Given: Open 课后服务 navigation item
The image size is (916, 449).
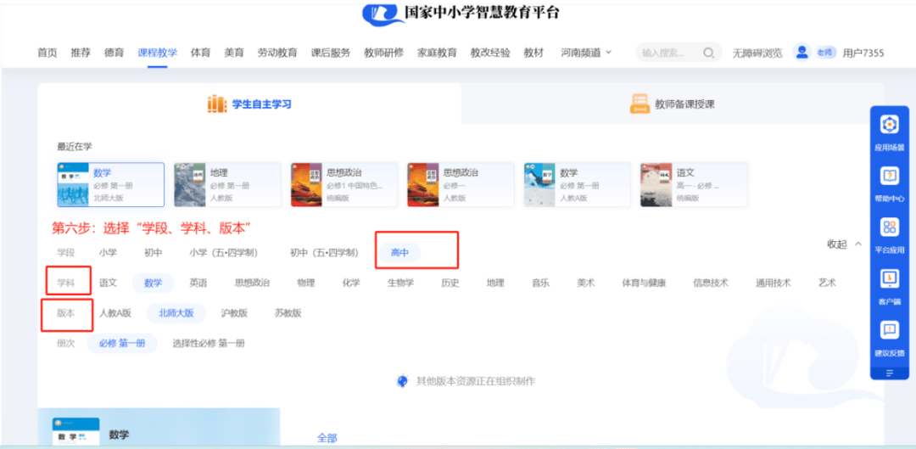Looking at the screenshot, I should click(330, 53).
